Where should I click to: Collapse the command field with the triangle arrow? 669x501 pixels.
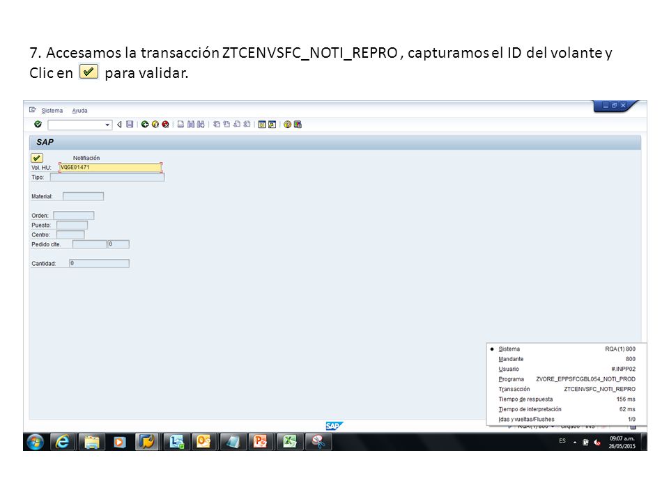tap(119, 125)
